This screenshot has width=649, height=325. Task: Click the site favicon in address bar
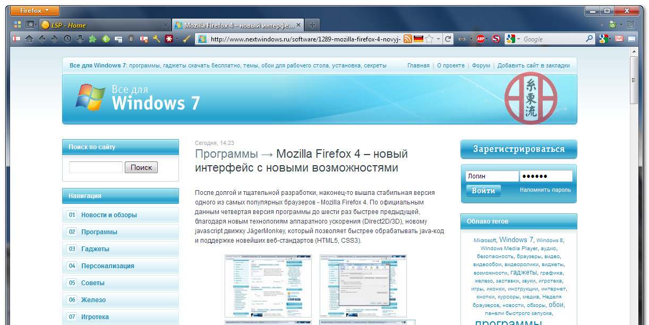[202, 39]
